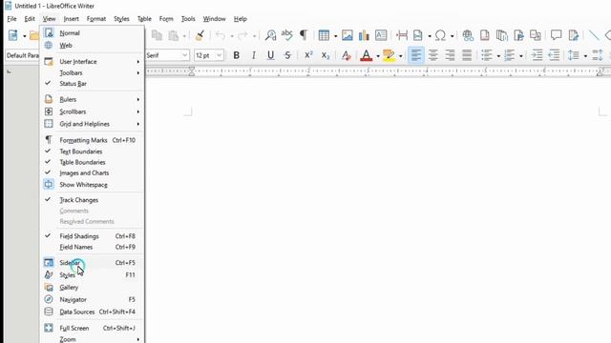Open the Tools menu
The height and width of the screenshot is (343, 611).
point(188,19)
